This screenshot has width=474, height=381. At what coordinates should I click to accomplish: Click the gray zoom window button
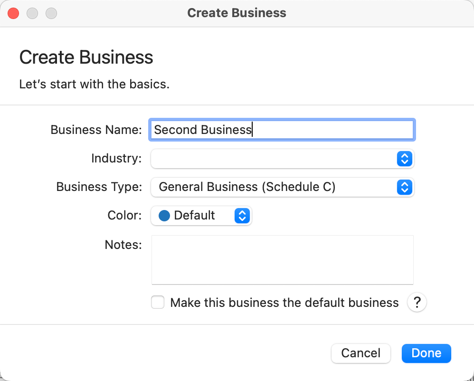(51, 13)
